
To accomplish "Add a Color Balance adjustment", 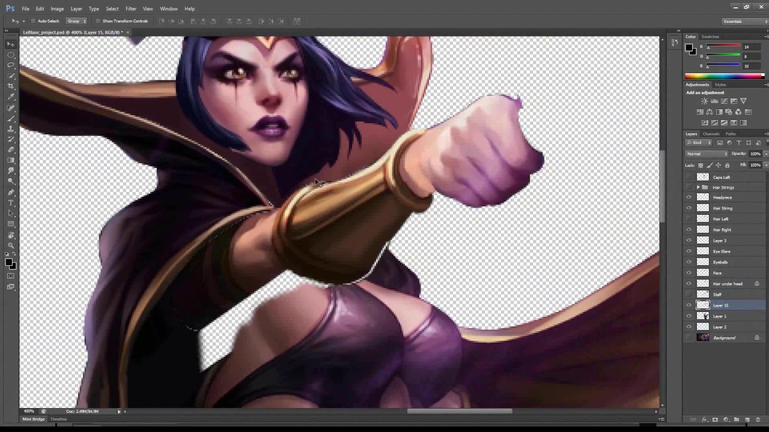I will tap(710, 112).
